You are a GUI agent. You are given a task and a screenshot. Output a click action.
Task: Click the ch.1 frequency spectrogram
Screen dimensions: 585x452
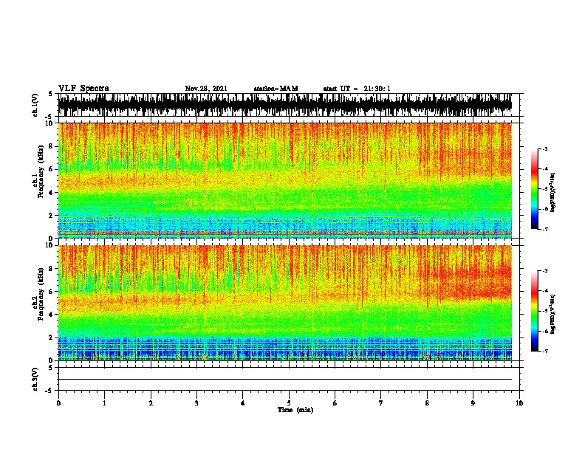coord(285,180)
